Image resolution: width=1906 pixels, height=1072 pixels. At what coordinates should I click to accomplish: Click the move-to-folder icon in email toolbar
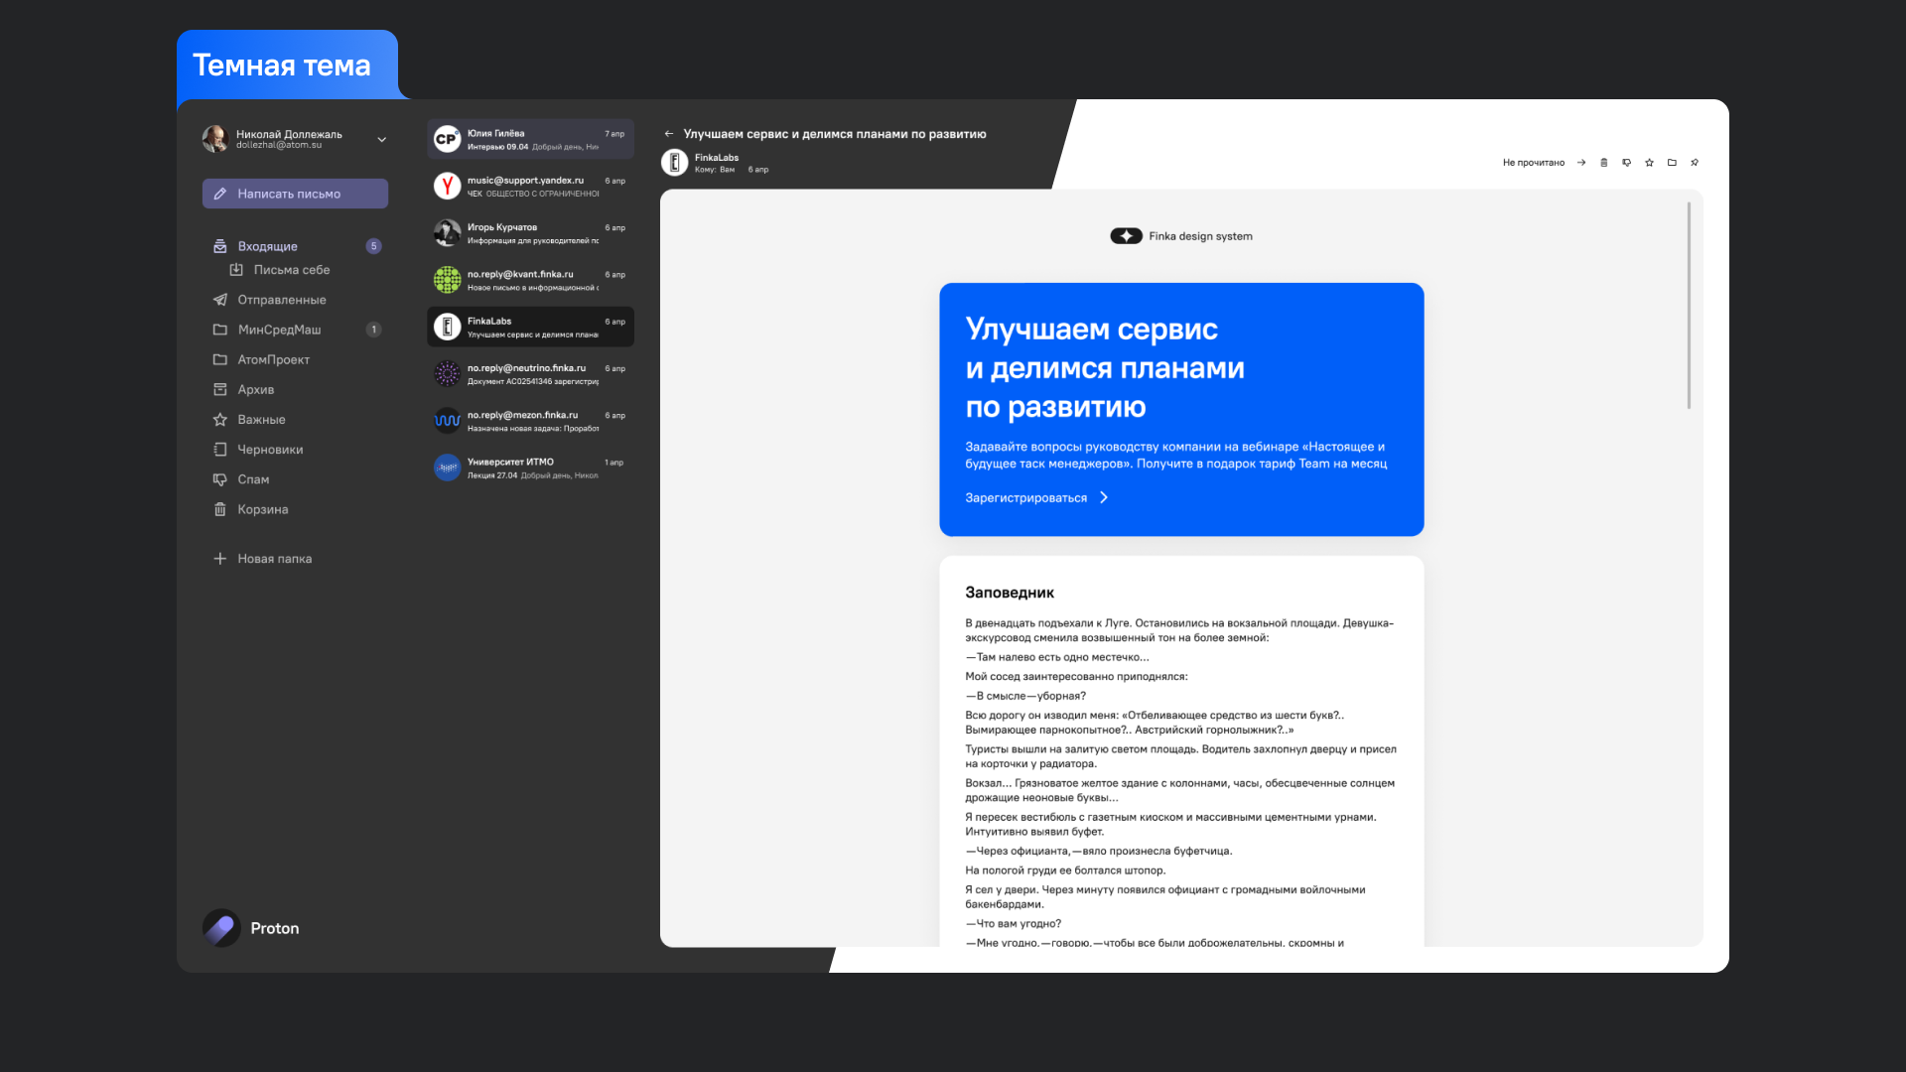point(1672,163)
